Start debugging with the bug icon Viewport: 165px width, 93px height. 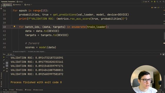155,2
